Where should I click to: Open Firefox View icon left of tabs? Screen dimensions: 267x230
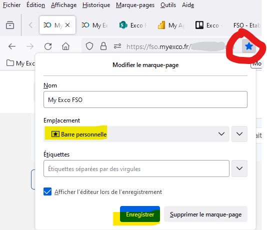point(10,25)
